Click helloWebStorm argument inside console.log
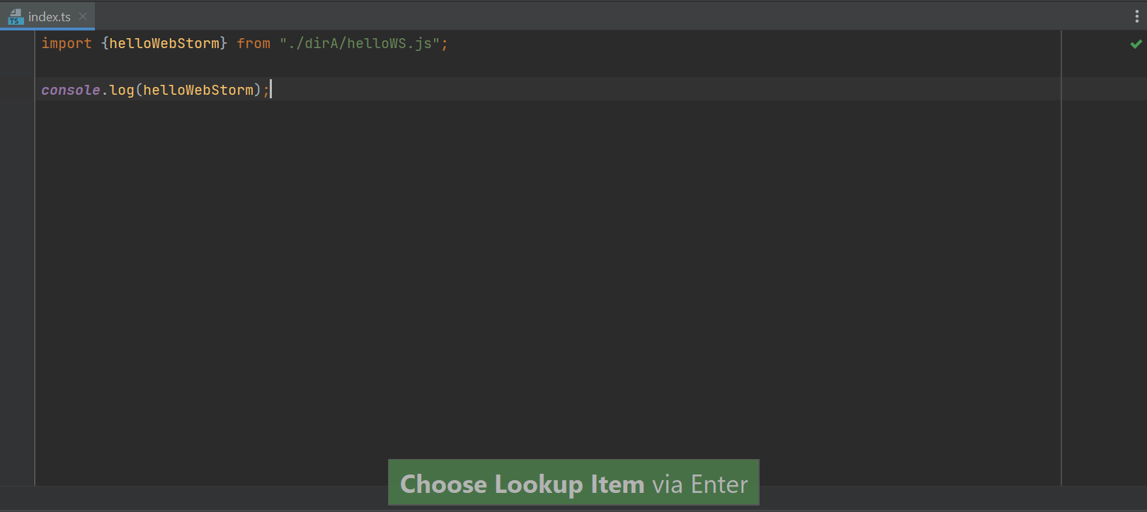The width and height of the screenshot is (1147, 512). click(x=198, y=90)
